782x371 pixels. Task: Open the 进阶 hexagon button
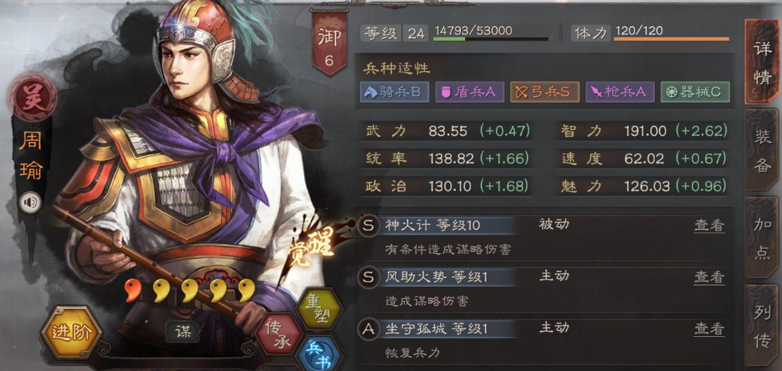pos(71,332)
